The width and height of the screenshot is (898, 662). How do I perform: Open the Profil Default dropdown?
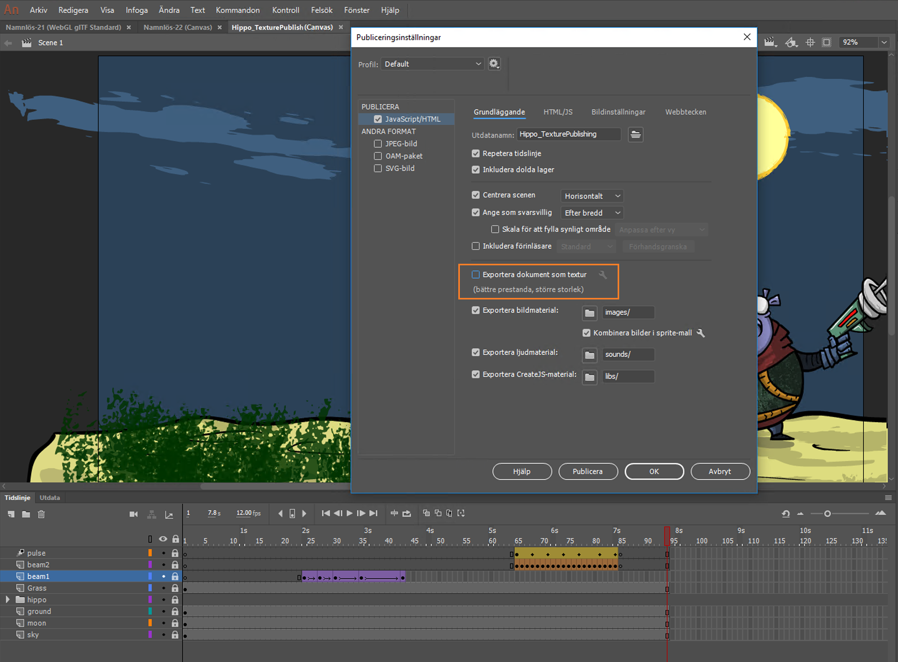pyautogui.click(x=432, y=64)
